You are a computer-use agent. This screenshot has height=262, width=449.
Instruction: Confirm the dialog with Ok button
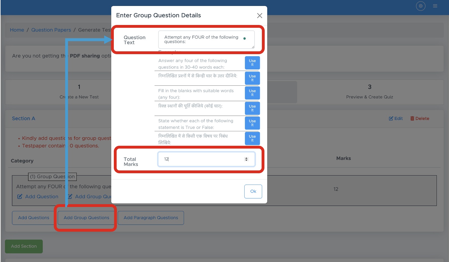click(x=253, y=191)
